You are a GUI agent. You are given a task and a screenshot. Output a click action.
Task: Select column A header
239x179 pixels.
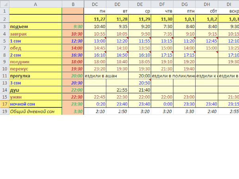click(35, 4)
